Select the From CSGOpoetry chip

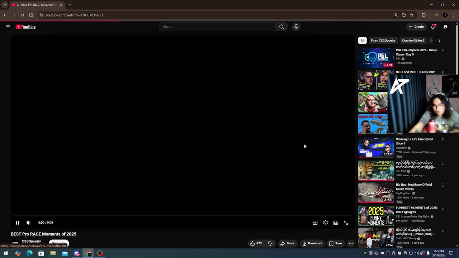(x=383, y=40)
